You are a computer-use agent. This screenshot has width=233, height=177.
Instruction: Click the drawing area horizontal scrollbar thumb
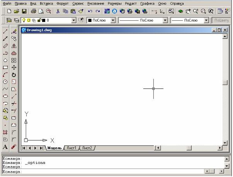point(189,148)
